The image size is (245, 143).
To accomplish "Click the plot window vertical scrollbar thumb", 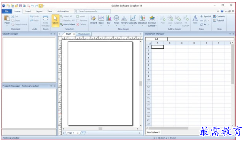I will click(x=141, y=83).
